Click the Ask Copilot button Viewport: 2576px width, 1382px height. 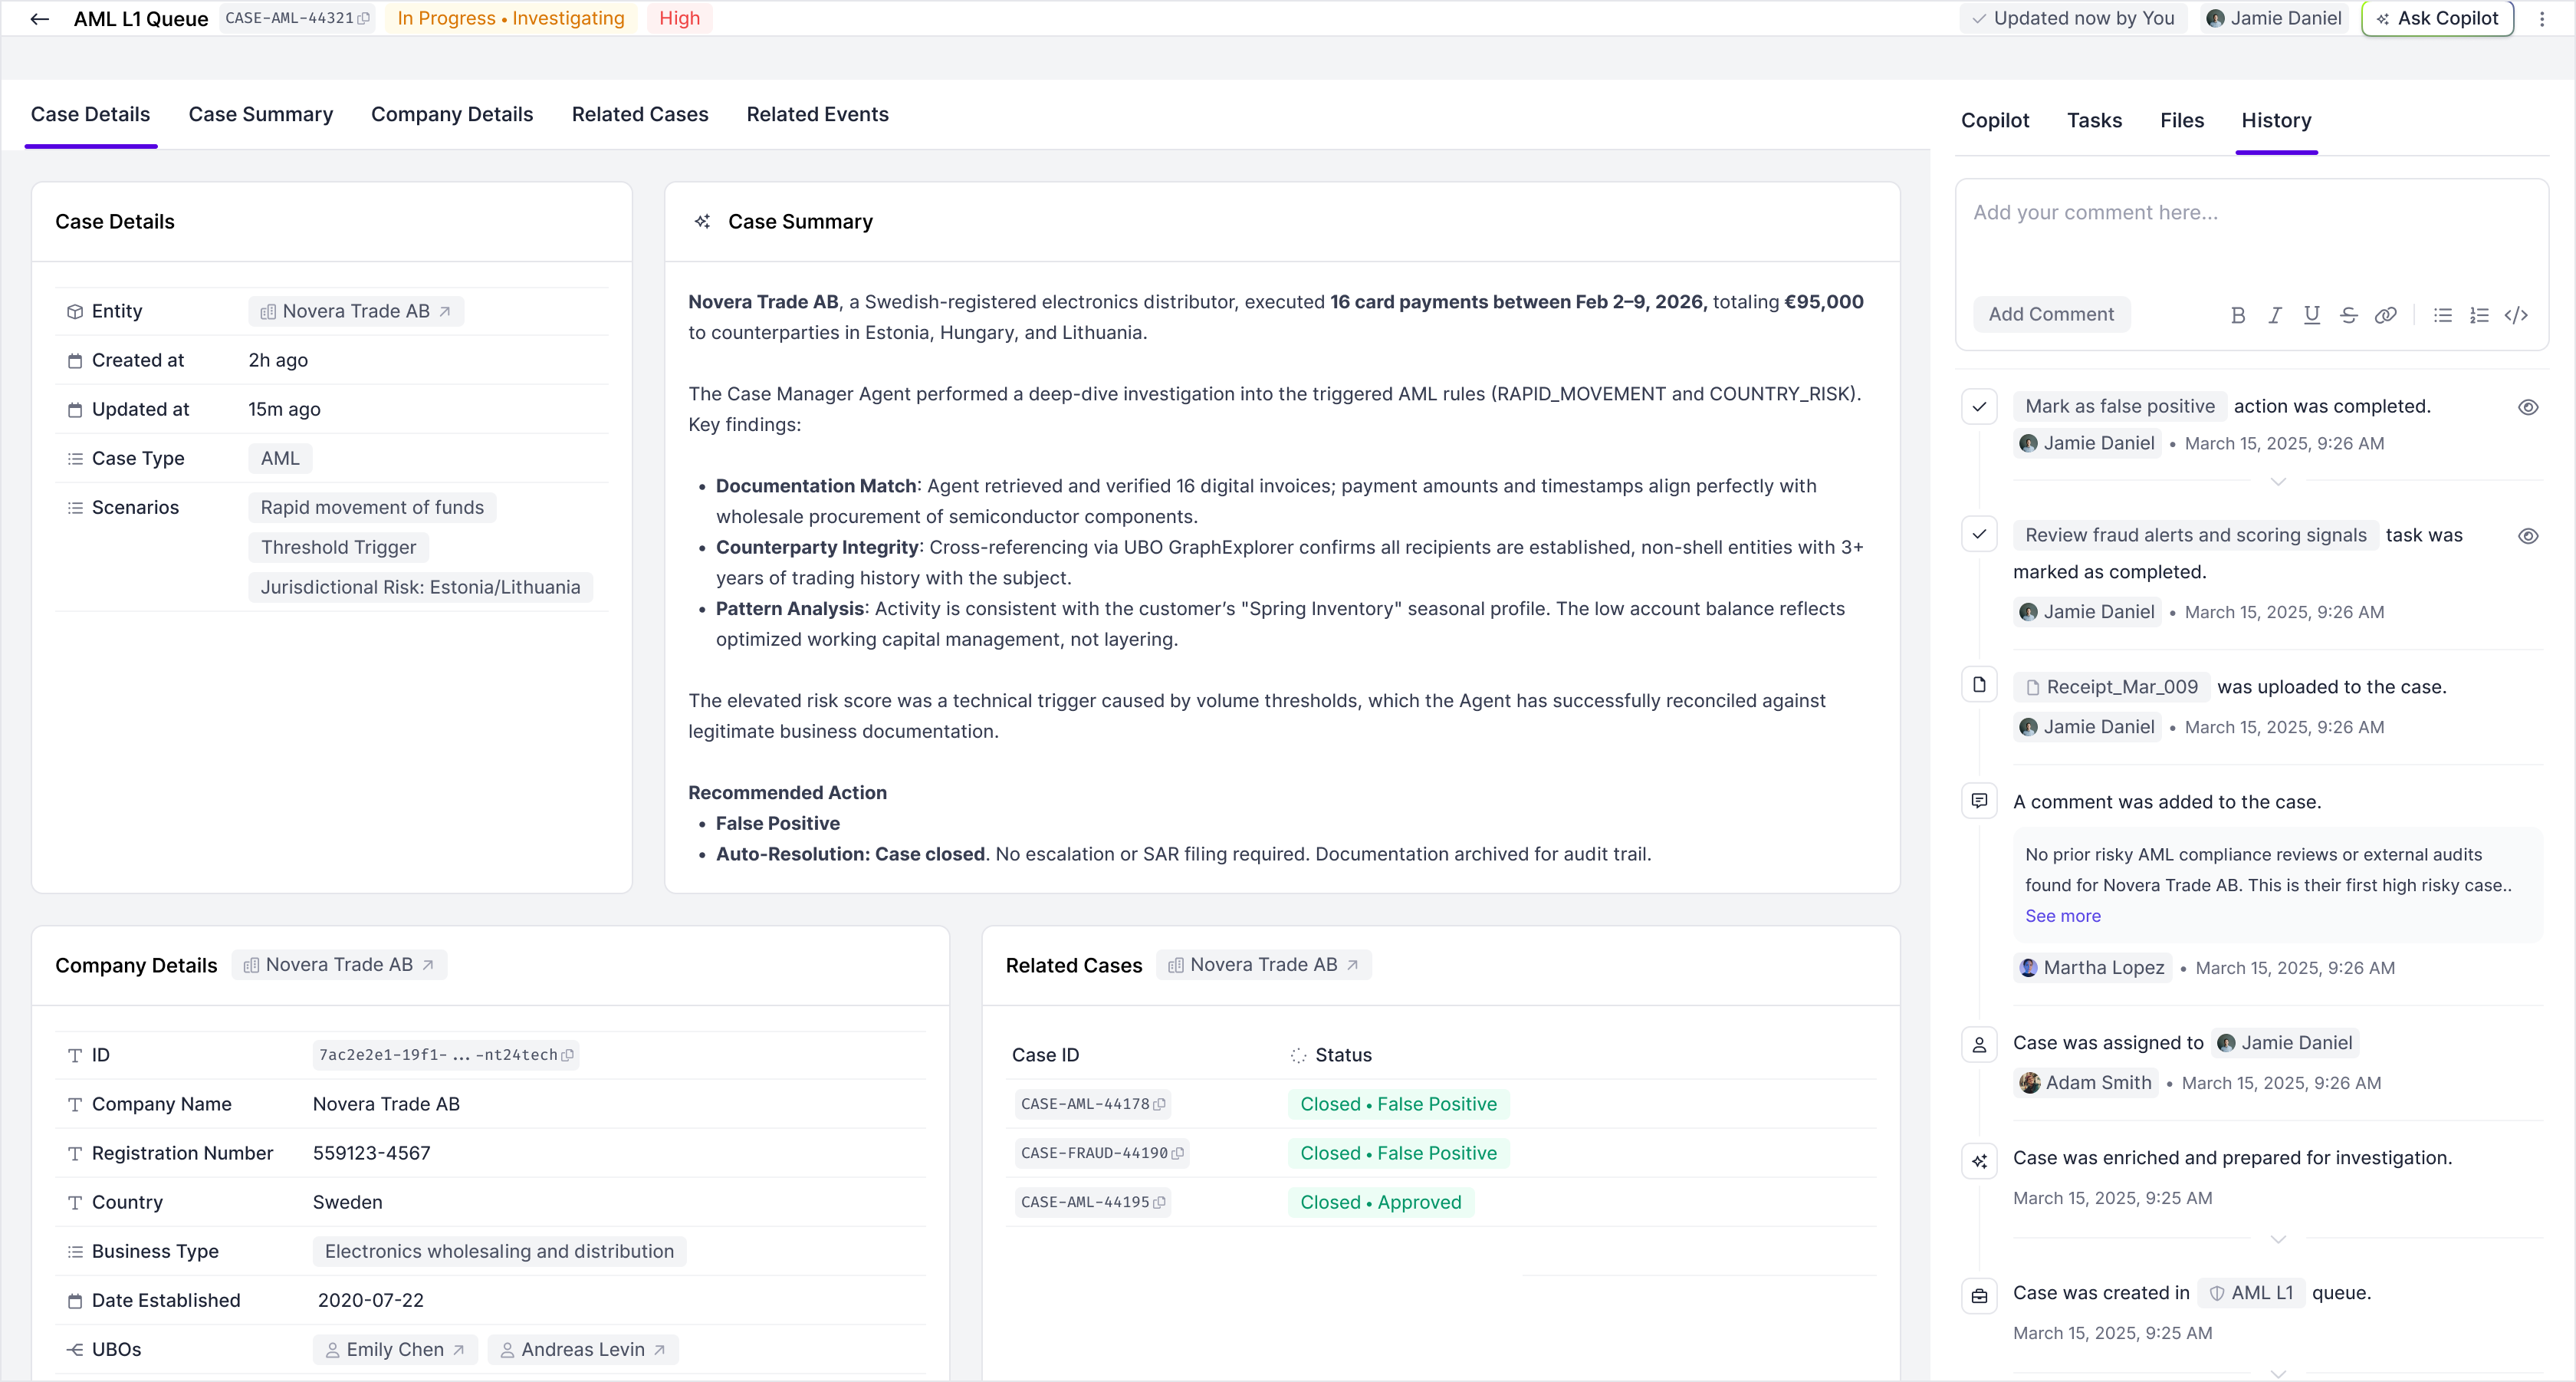coord(2438,19)
